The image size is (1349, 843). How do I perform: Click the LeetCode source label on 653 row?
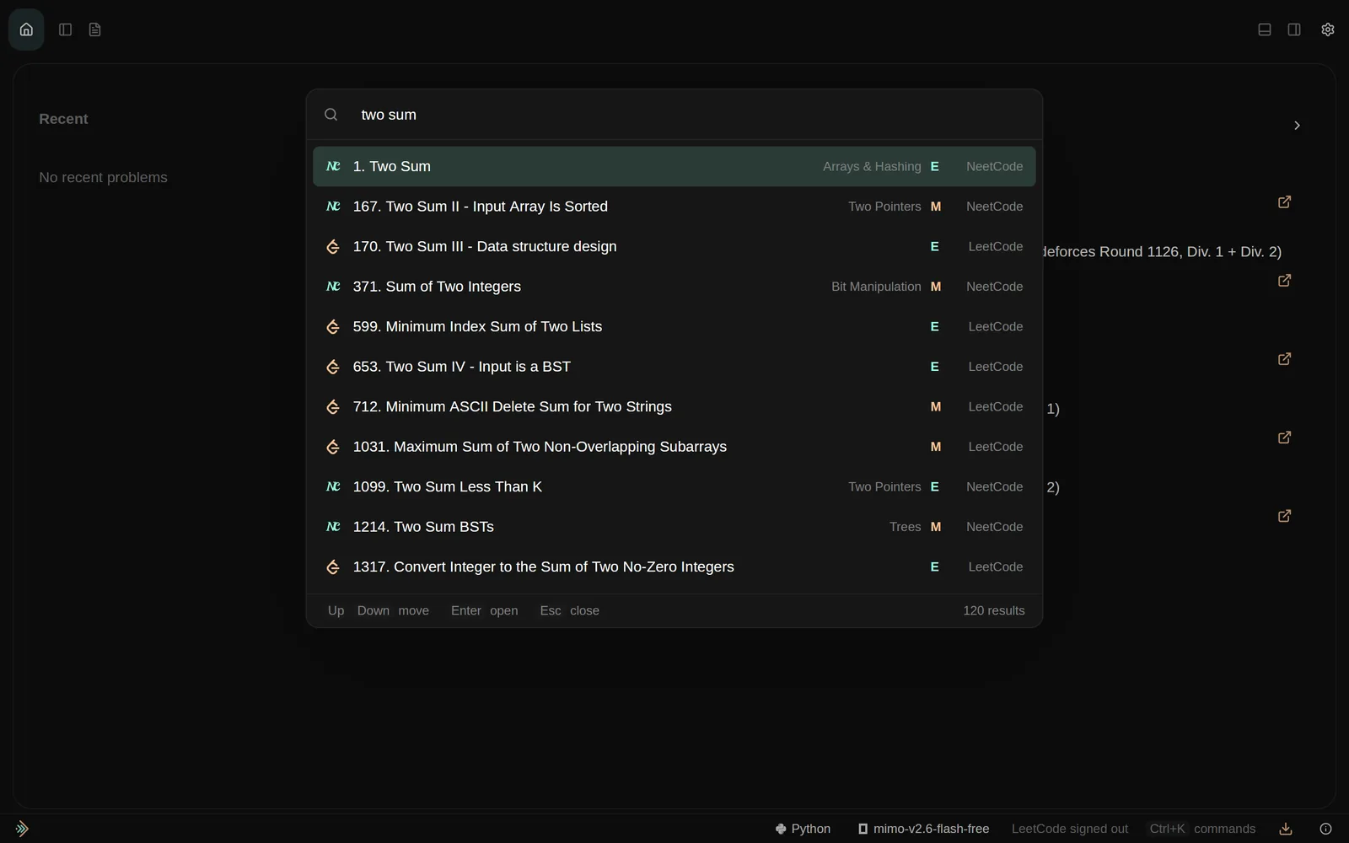[x=996, y=367]
